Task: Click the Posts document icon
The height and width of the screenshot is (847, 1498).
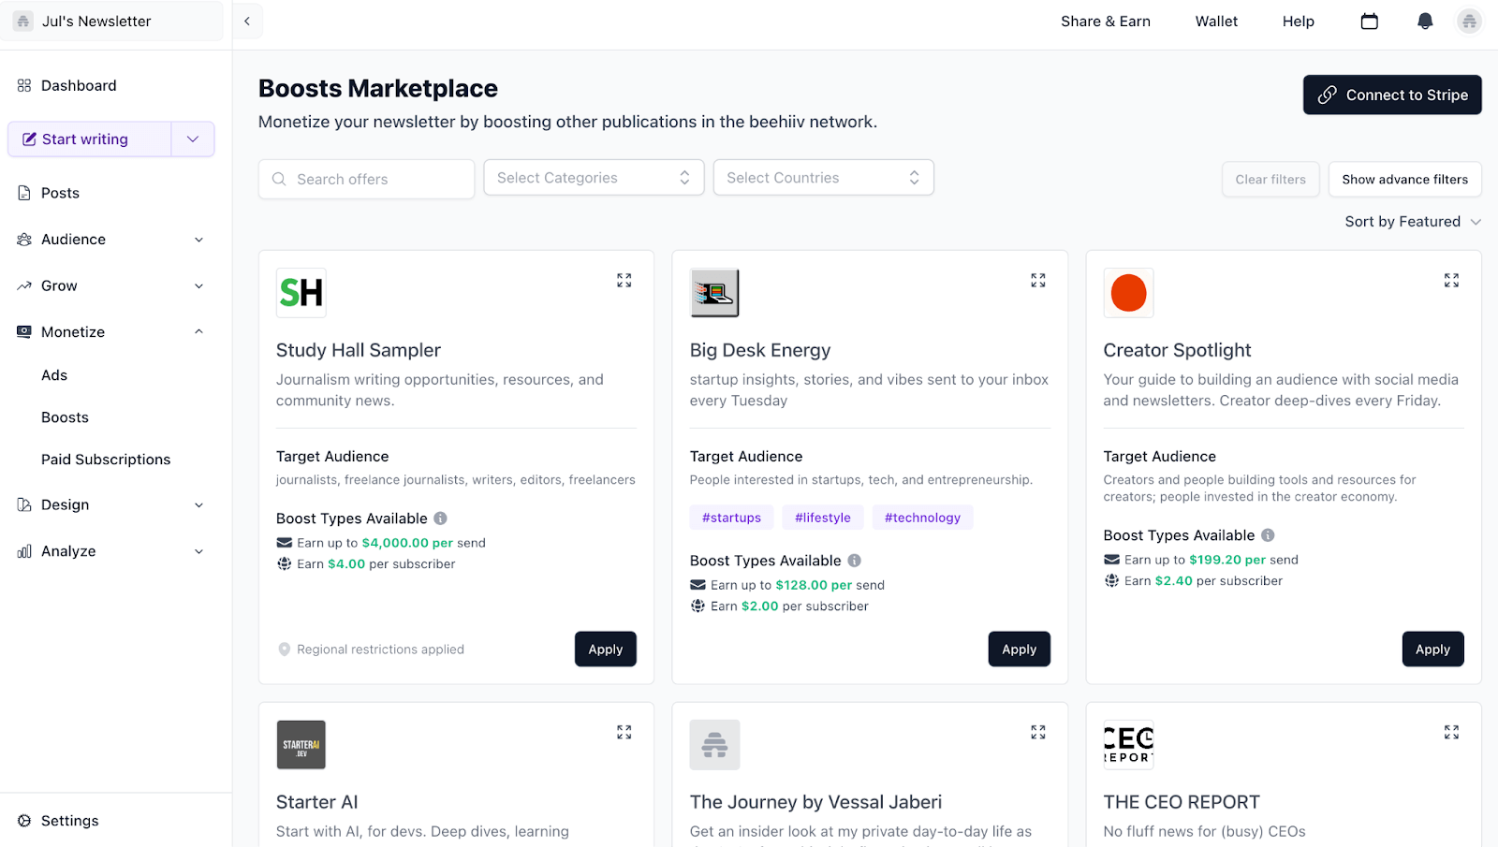Action: (24, 193)
